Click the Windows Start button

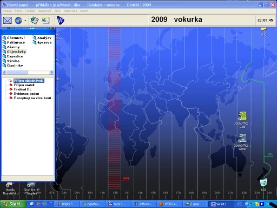(x=12, y=204)
